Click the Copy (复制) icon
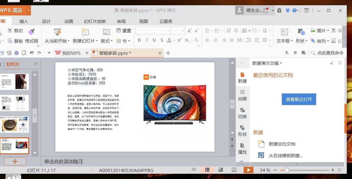 point(10,41)
